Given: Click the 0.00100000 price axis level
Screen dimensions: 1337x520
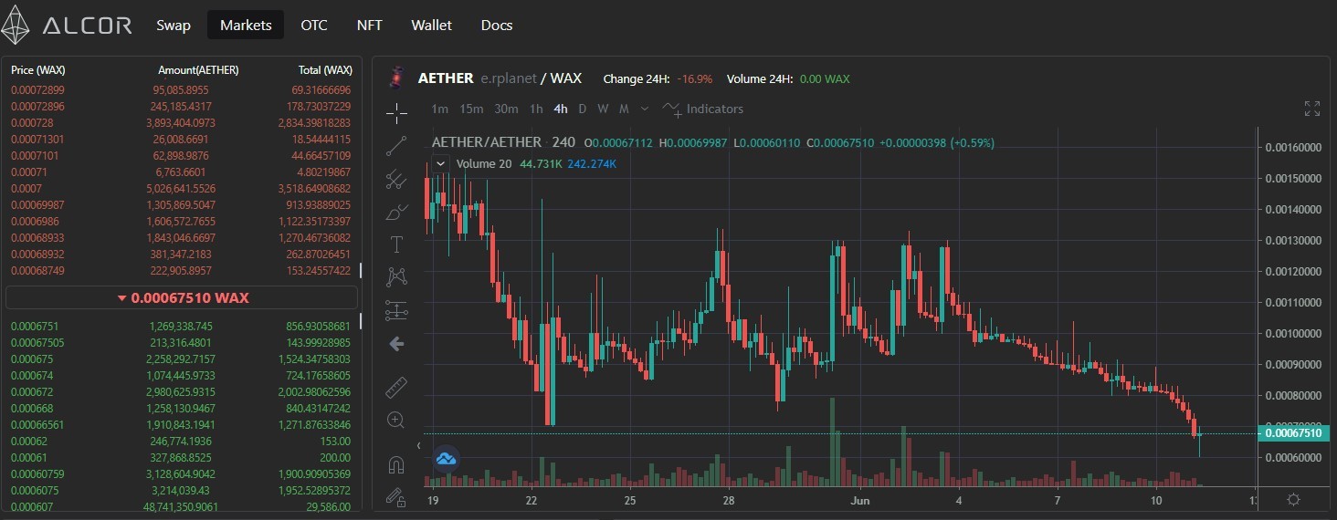Looking at the screenshot, I should [x=1293, y=333].
